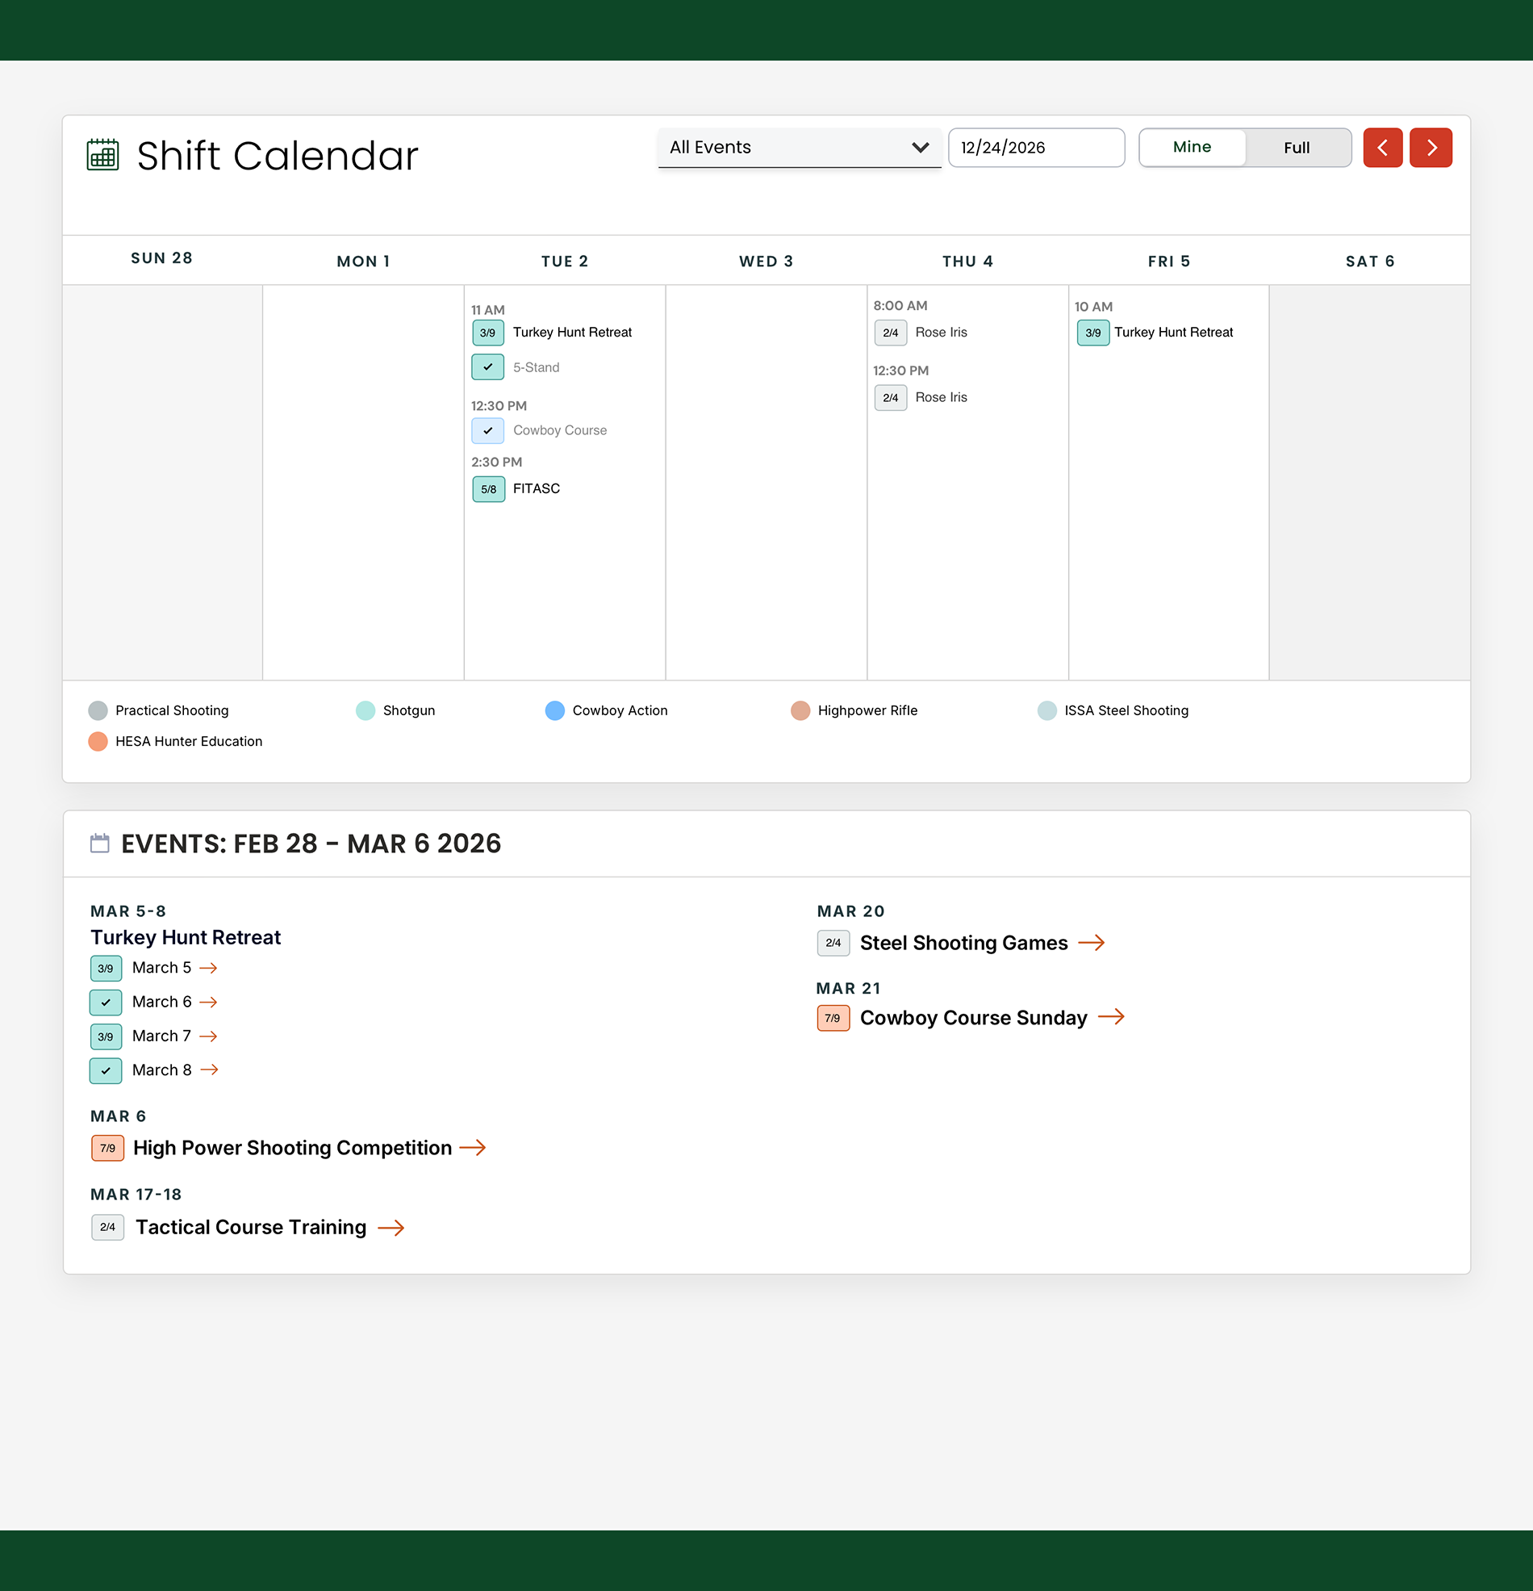Click 2/4 badge on Tactical Course Training
The image size is (1533, 1591).
point(107,1227)
